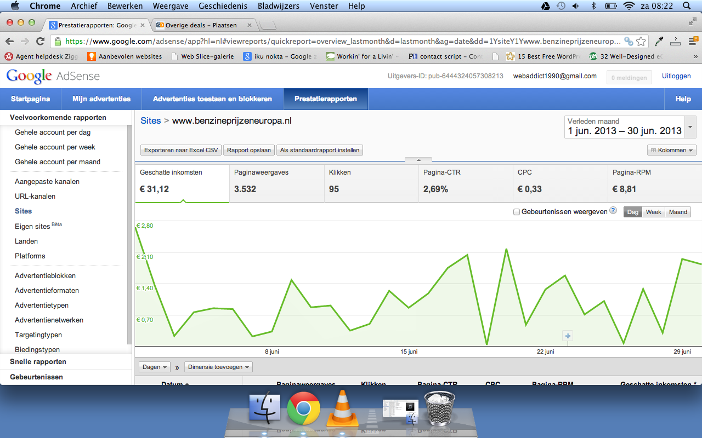Viewport: 702px width, 438px height.
Task: Click the Google AdSense logo
Action: [x=53, y=77]
